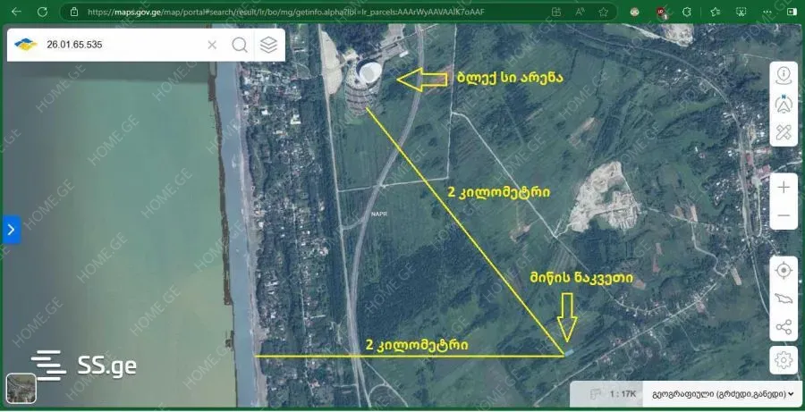Screen dimensions: 805x412
Task: Open the Georgia country extent tool
Action: point(784,298)
